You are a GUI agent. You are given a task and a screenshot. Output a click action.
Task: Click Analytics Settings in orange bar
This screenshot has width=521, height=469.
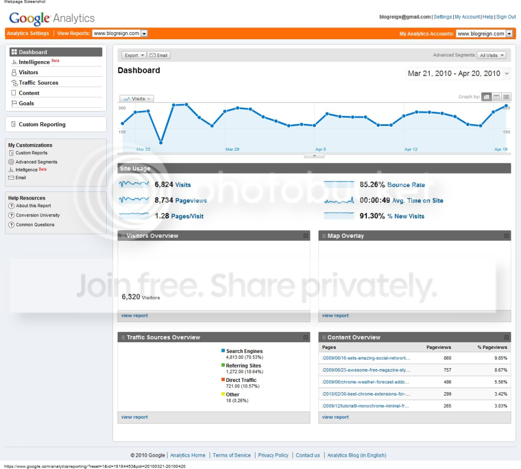click(28, 33)
